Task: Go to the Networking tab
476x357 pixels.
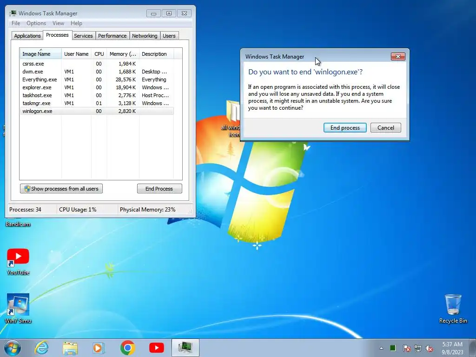Action: click(145, 36)
